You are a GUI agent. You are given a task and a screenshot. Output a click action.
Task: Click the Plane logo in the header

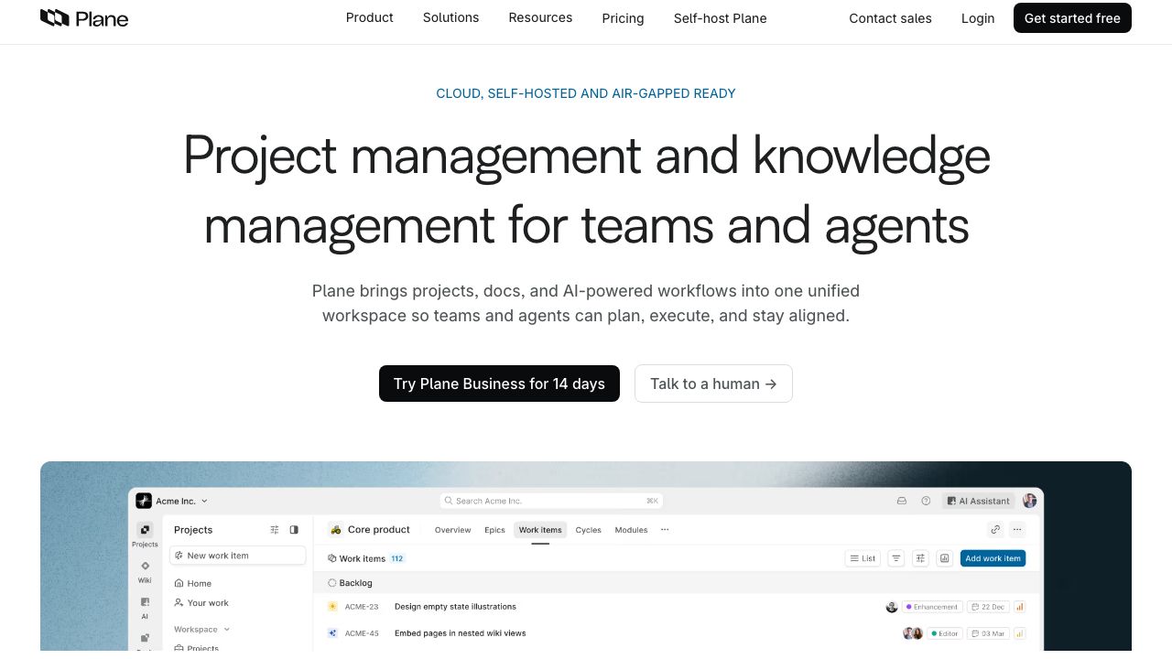click(84, 18)
